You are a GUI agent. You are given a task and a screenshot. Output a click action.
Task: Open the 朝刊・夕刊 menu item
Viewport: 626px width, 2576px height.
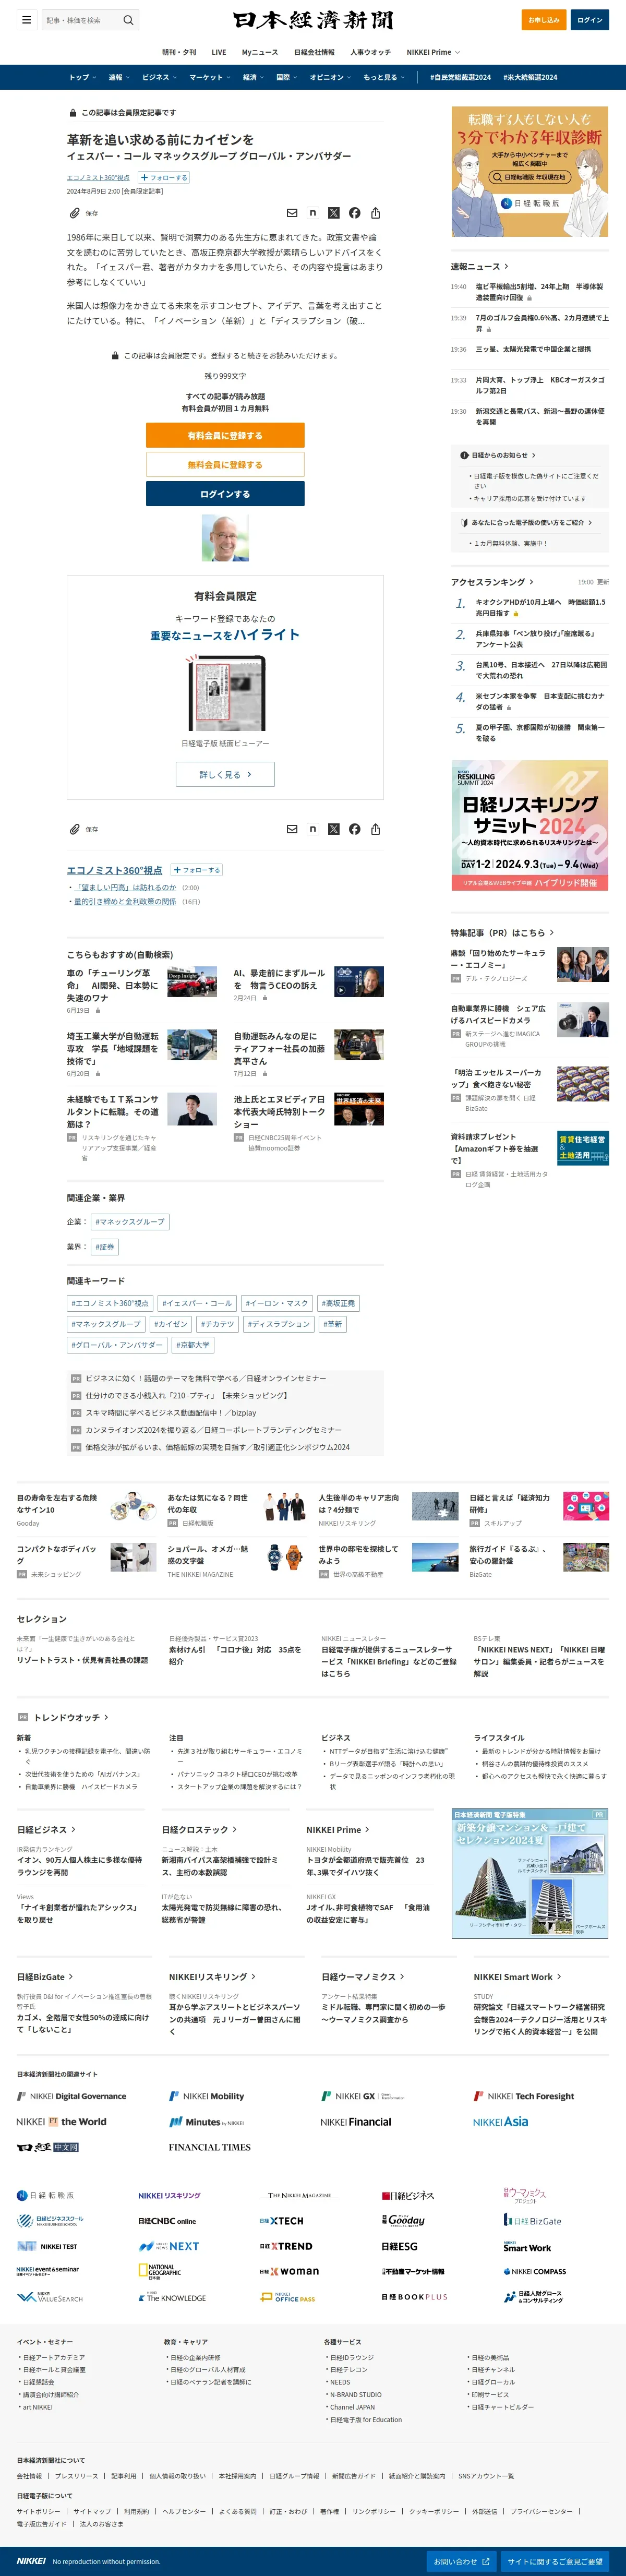click(179, 52)
